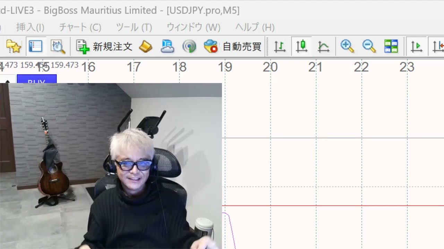Open the MetaEditor yellow book icon

(146, 46)
